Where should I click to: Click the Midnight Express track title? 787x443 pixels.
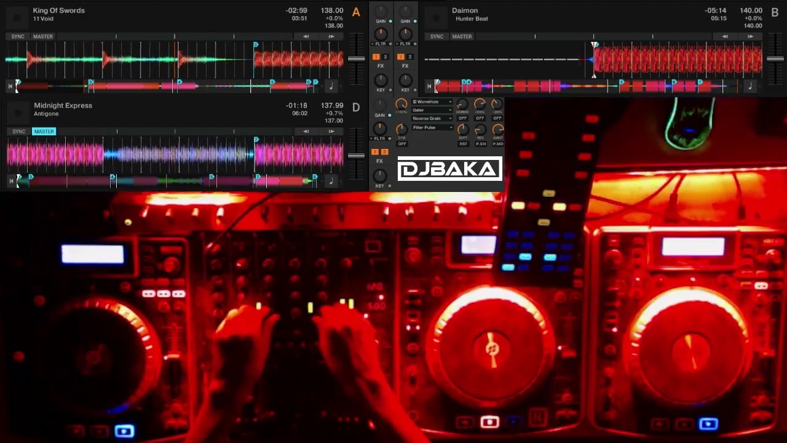63,106
